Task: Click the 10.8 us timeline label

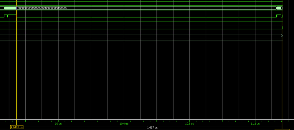Action: point(189,124)
